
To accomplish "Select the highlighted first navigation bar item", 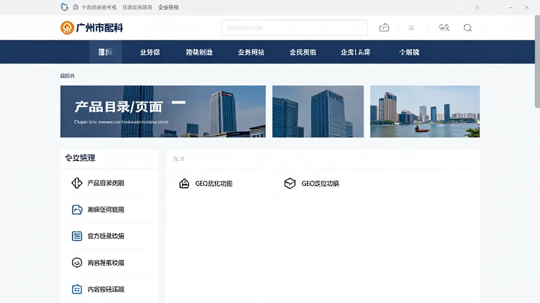I will (x=105, y=52).
